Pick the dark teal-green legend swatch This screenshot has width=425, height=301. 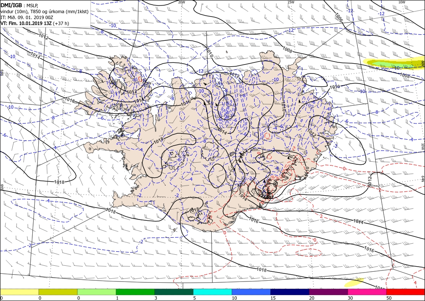click(x=174, y=292)
